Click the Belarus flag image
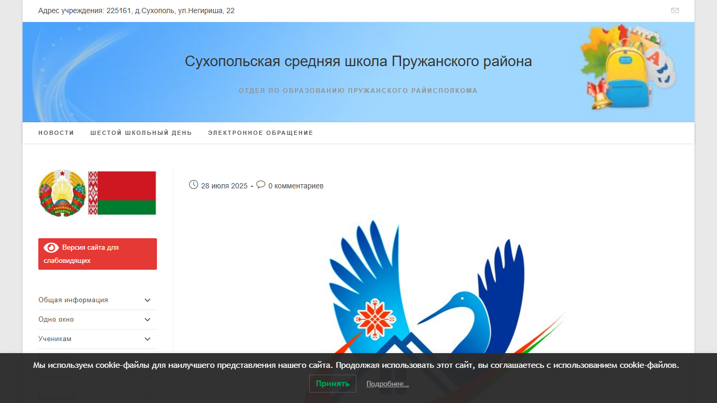The width and height of the screenshot is (717, 403). [122, 193]
